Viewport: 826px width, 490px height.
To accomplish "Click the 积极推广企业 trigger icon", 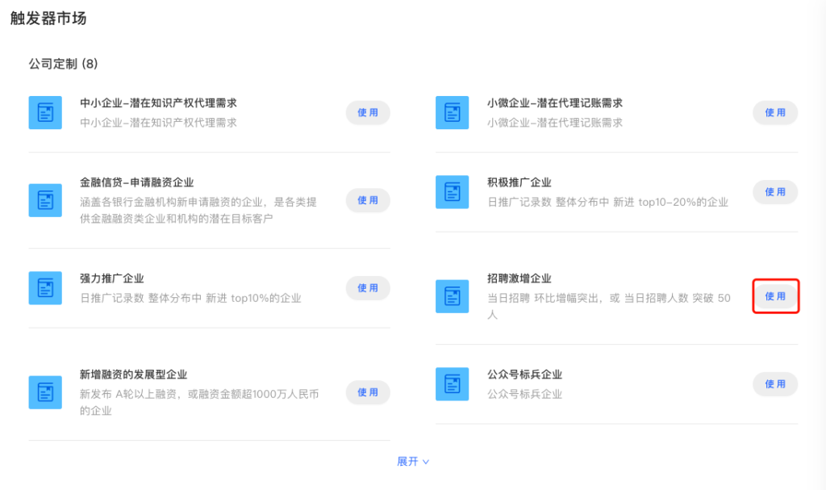I will point(452,192).
